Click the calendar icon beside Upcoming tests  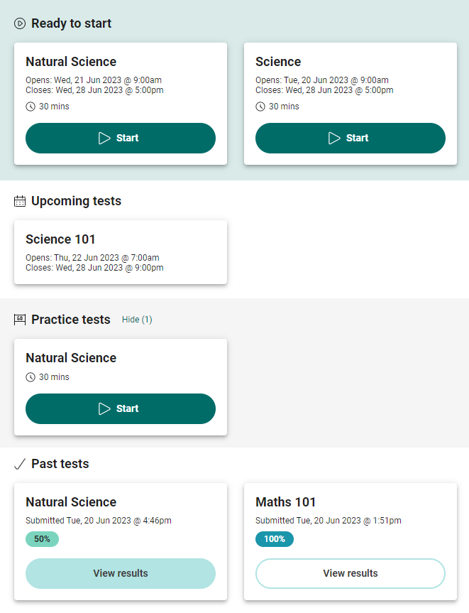[19, 201]
